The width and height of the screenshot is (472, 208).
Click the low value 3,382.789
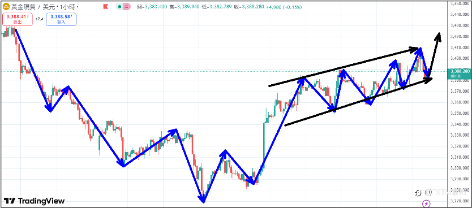(220, 7)
